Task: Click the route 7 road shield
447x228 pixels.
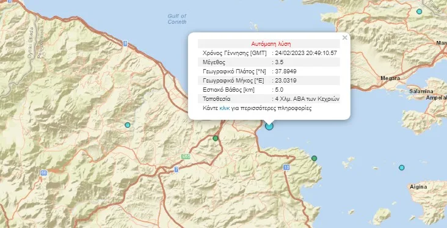Action: (x=176, y=169)
